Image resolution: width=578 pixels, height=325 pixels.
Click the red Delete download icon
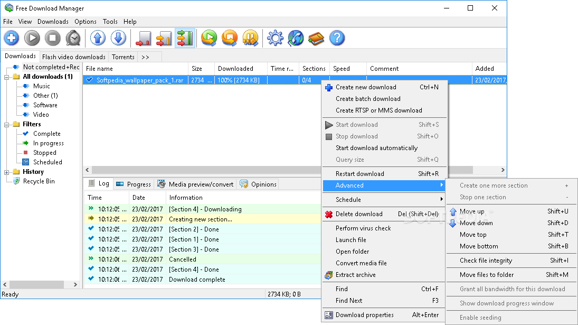[329, 214]
